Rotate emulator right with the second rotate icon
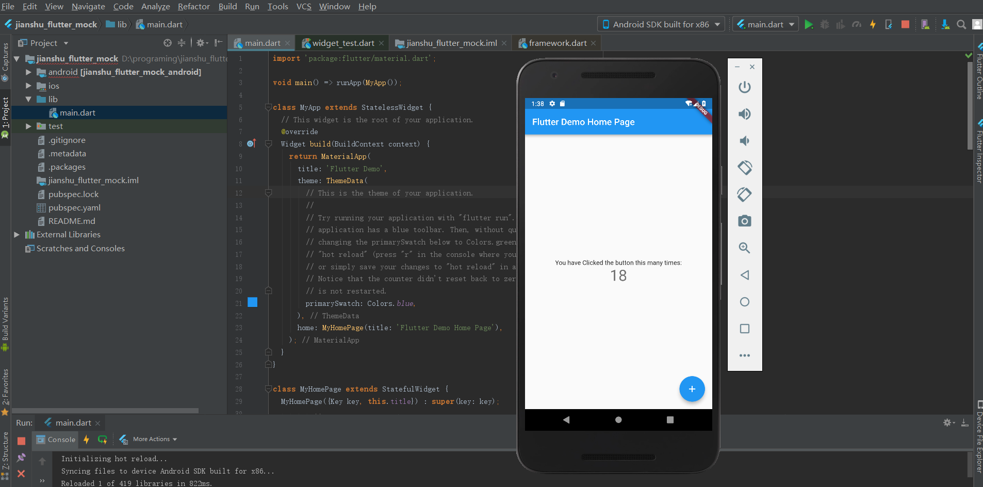The image size is (983, 487). tap(744, 194)
